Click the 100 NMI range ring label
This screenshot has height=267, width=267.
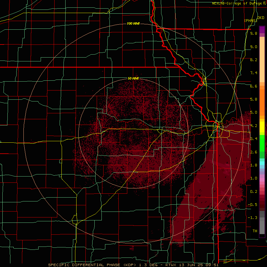133,23
